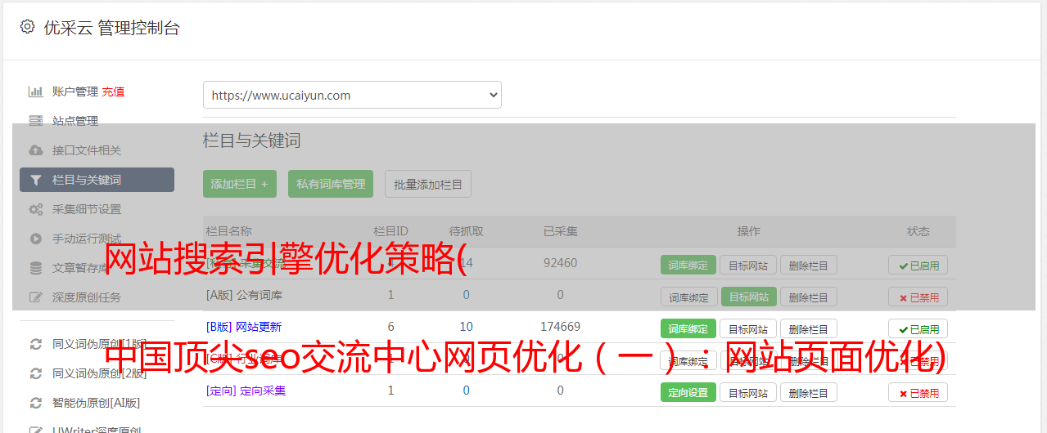1047x433 pixels.
Task: Click the red 充值 recharge link
Action: 113,92
